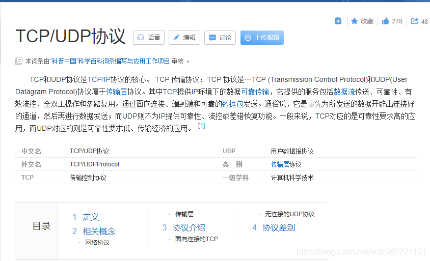The image size is (430, 261).
Task: Open the 讨论 discussion button
Action: [220, 38]
